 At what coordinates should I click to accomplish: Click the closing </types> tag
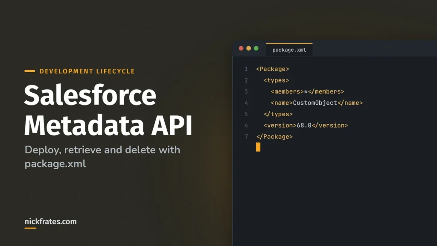pos(278,114)
